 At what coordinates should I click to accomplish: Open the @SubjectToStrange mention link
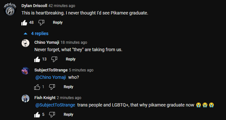(x=55, y=105)
